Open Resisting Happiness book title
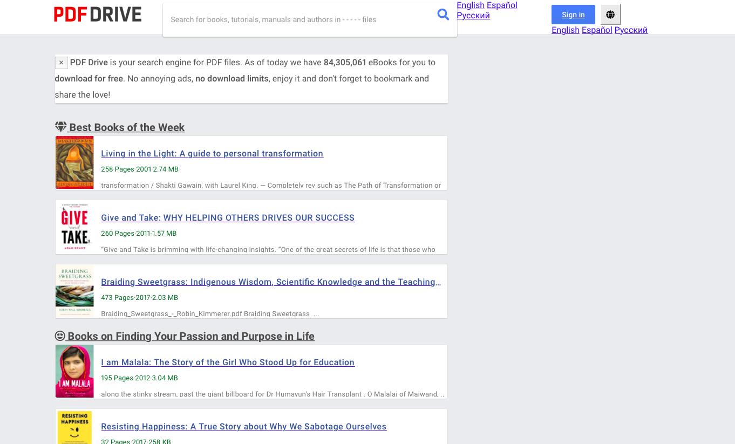 click(243, 426)
